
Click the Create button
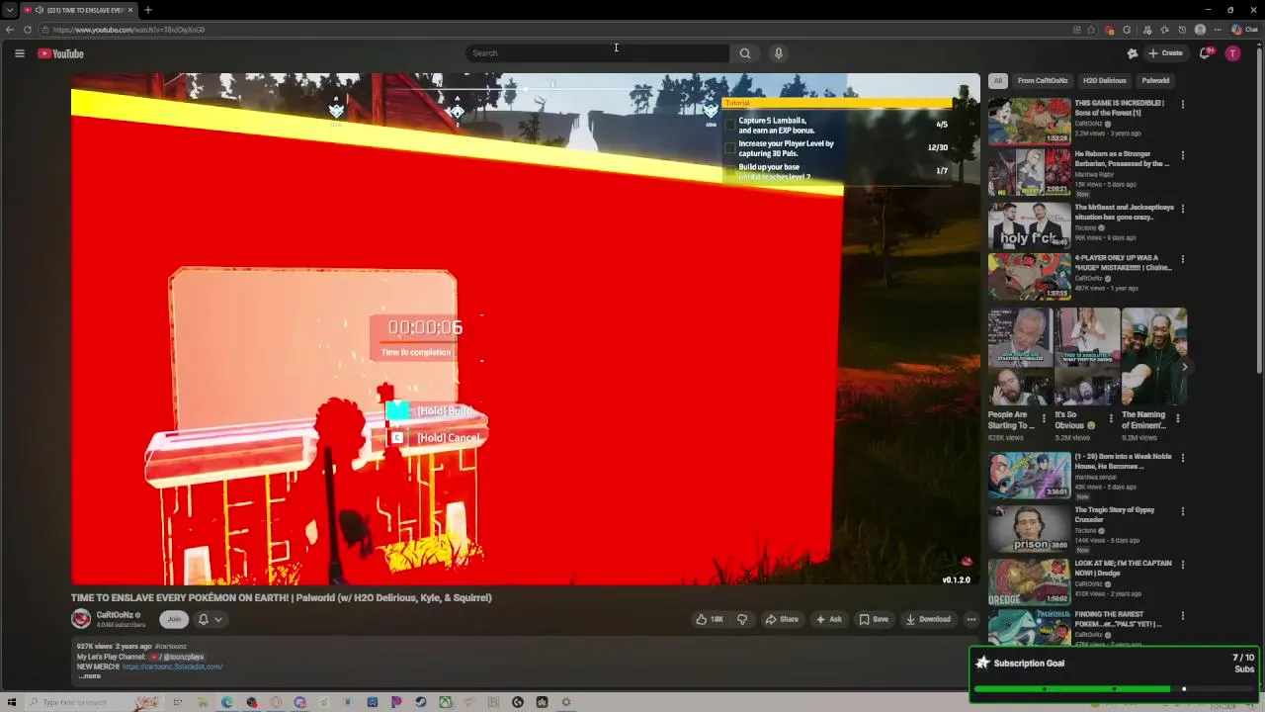[x=1165, y=53]
